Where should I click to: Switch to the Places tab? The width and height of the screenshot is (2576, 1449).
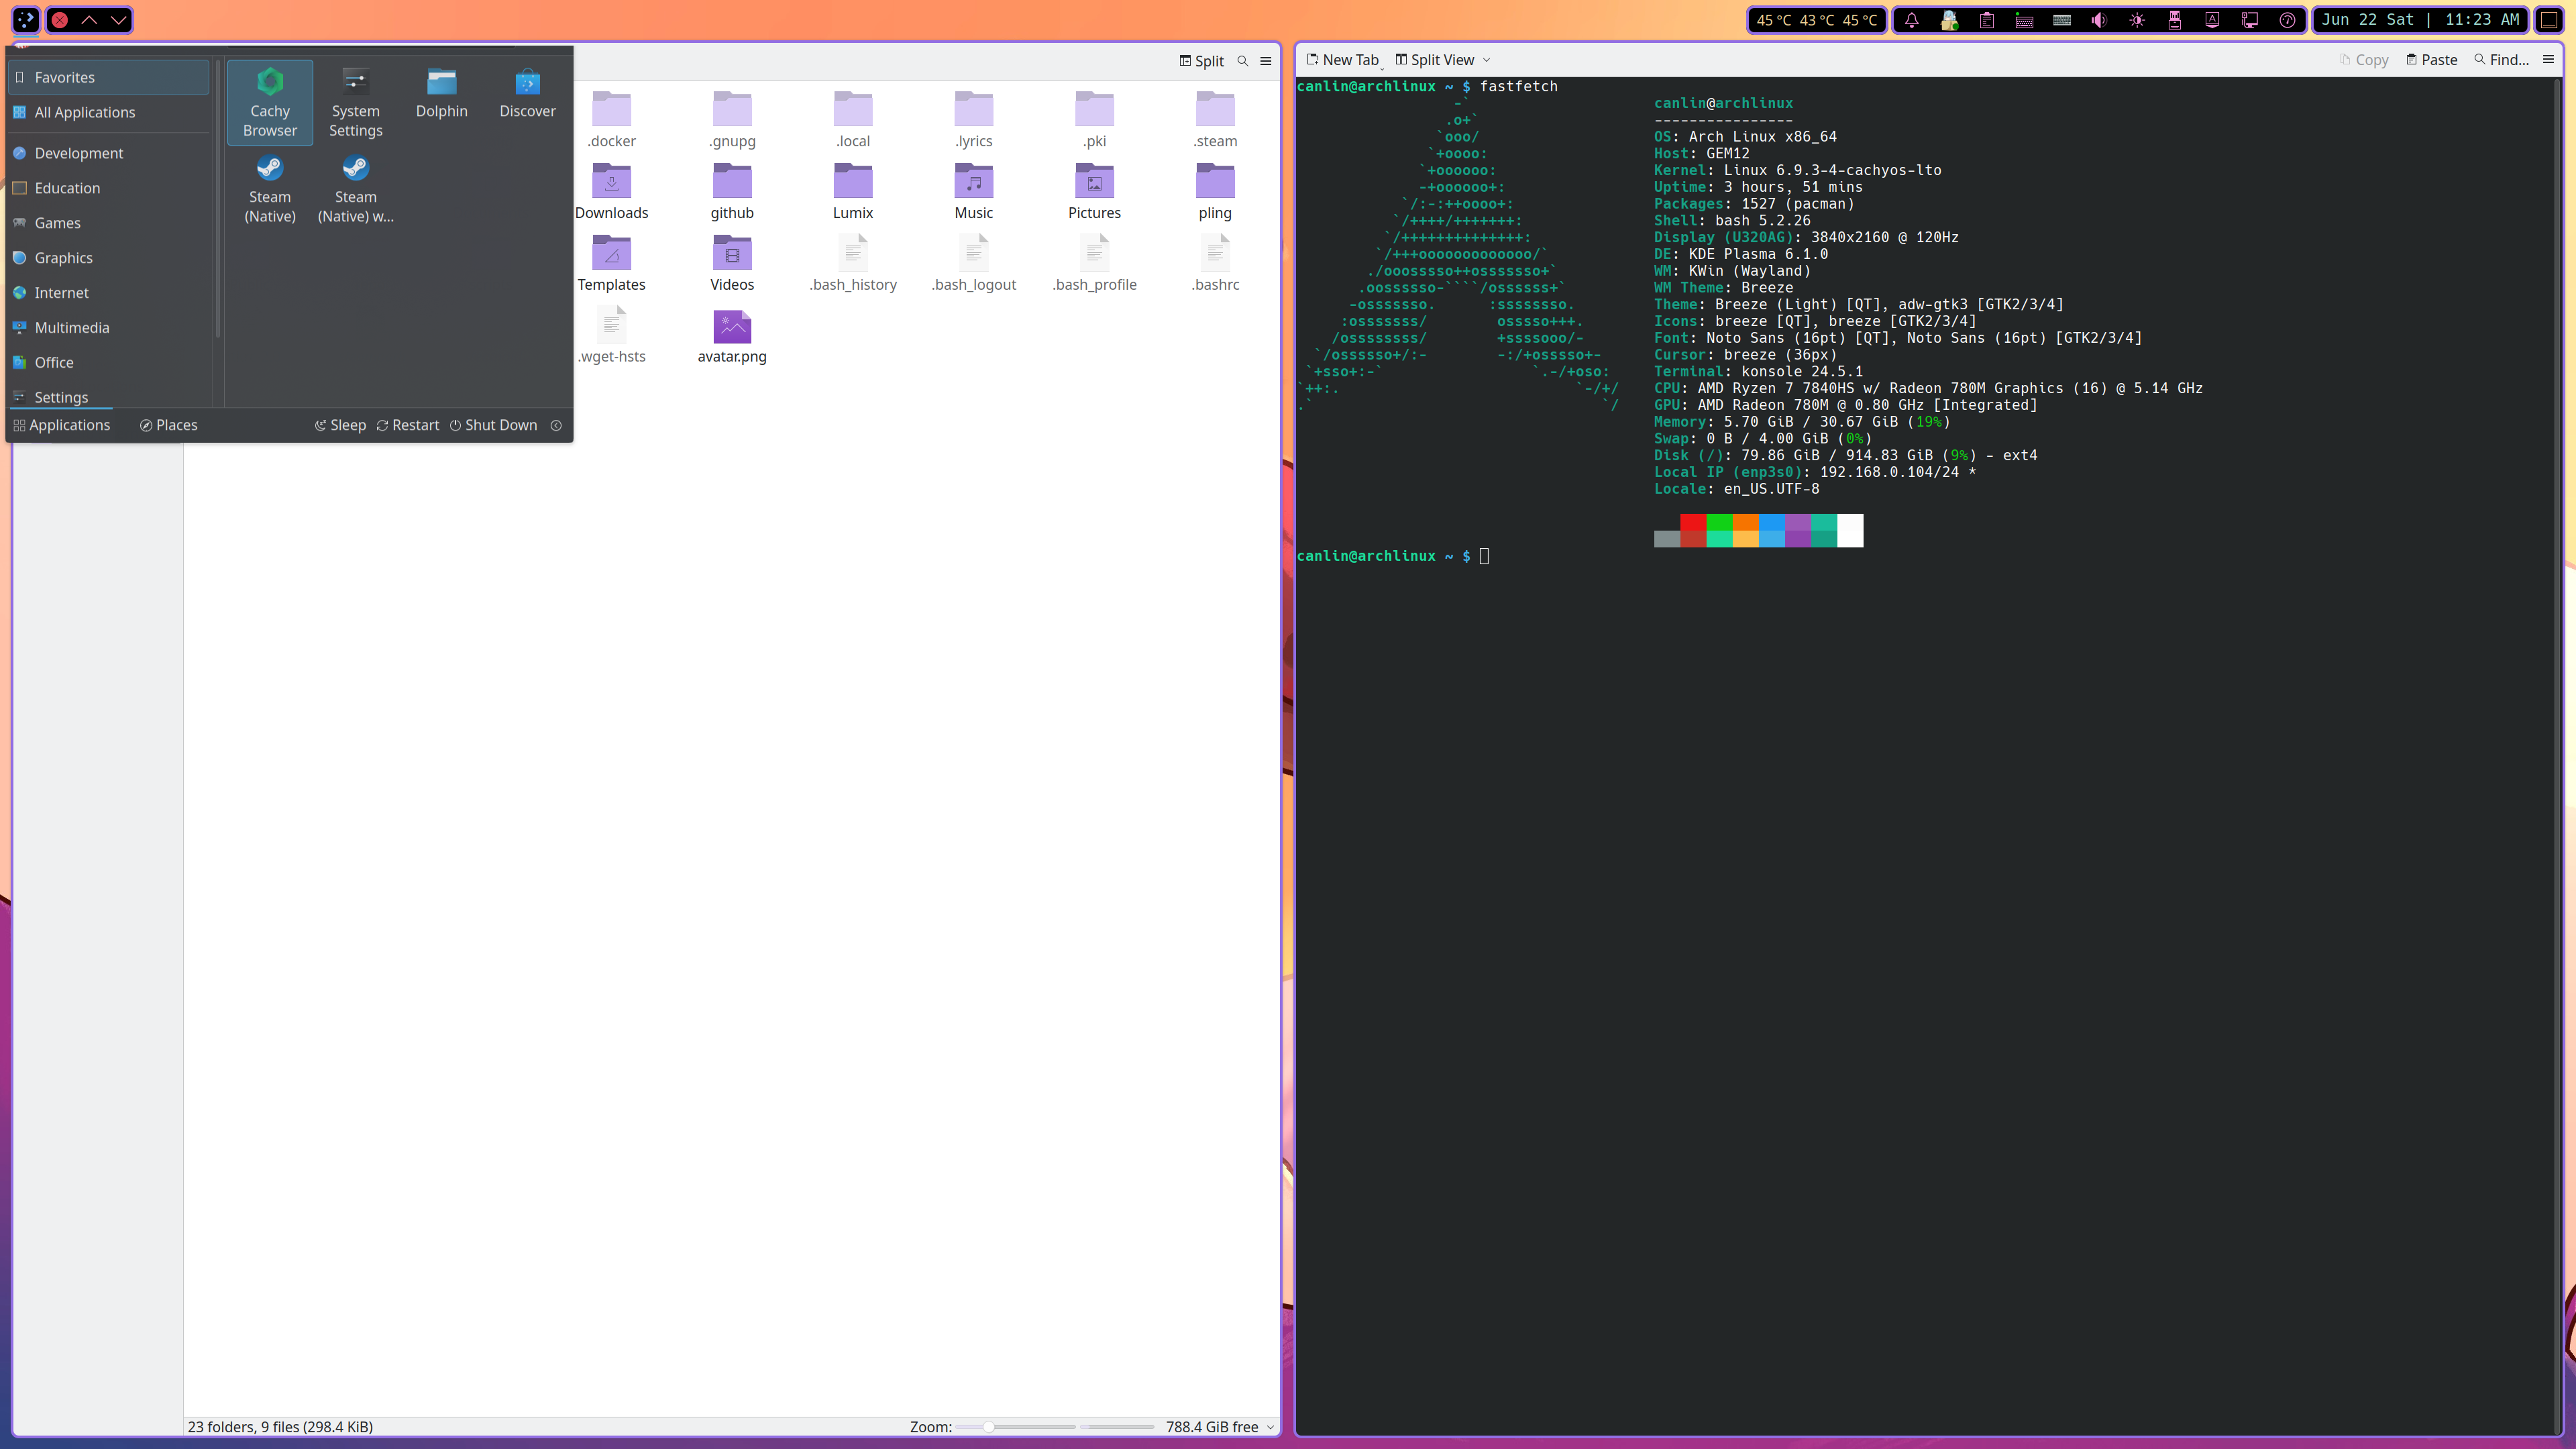tap(169, 425)
